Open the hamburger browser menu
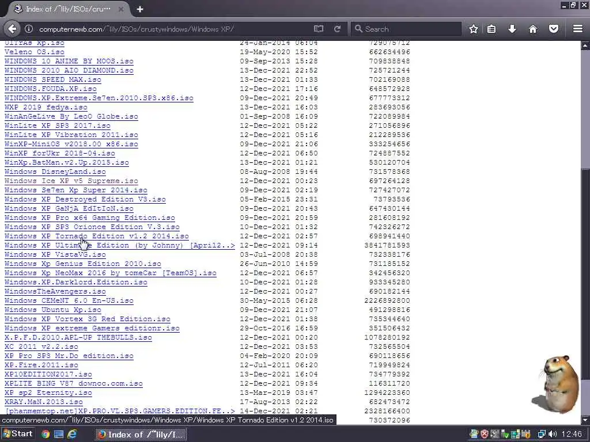The width and height of the screenshot is (590, 442). 578,29
